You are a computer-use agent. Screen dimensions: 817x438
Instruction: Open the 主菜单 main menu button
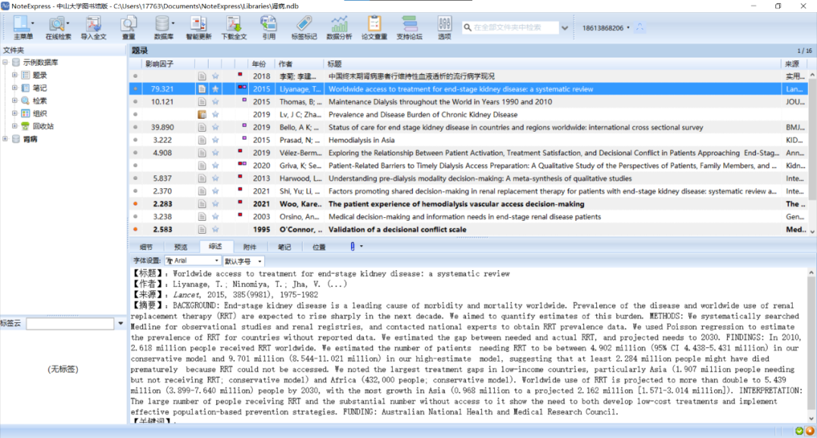point(23,27)
